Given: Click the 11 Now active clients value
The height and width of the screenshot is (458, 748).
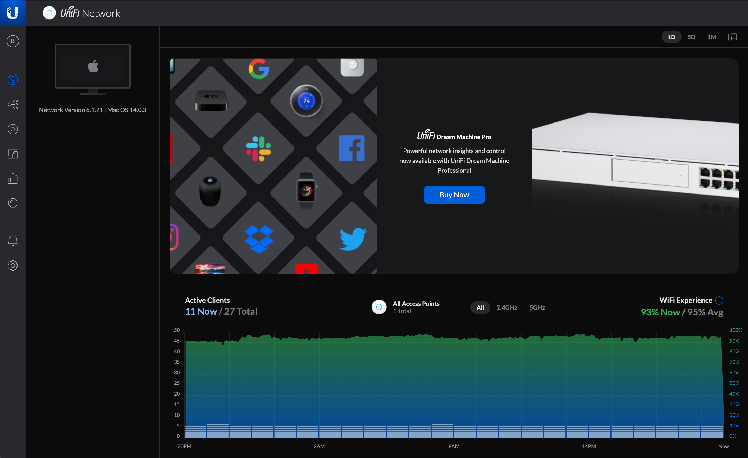Looking at the screenshot, I should (201, 311).
